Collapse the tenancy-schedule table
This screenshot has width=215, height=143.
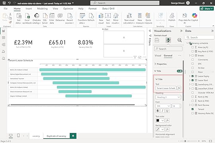pos(187,43)
